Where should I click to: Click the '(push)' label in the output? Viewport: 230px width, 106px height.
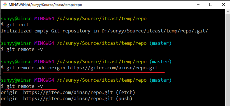(124, 98)
